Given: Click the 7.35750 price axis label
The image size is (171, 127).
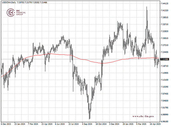Looking at the screenshot, I should (x=165, y=25).
